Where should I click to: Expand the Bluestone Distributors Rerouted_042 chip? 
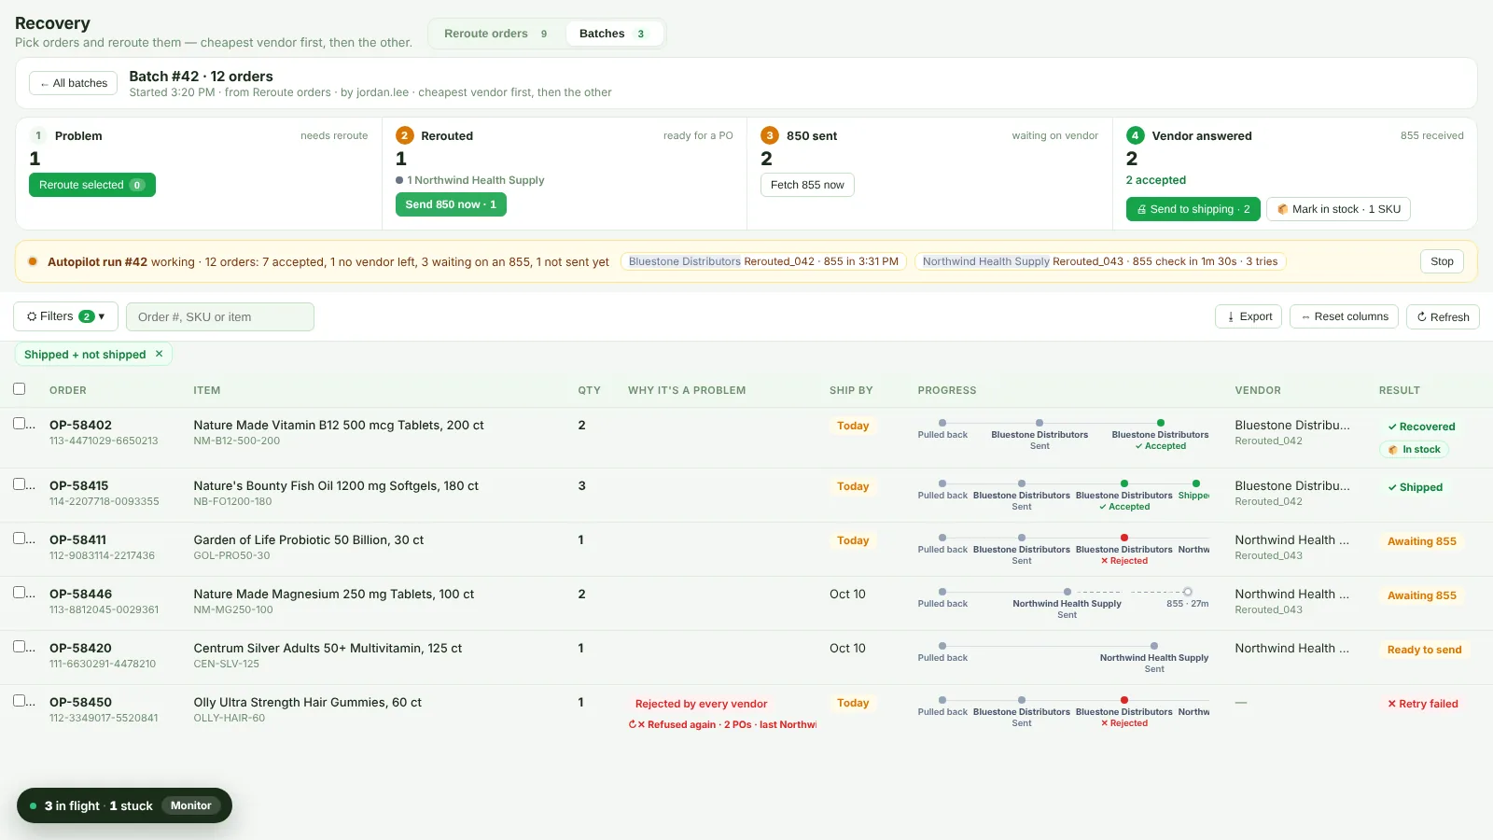pos(763,261)
